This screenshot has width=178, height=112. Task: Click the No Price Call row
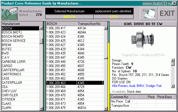point(143,101)
